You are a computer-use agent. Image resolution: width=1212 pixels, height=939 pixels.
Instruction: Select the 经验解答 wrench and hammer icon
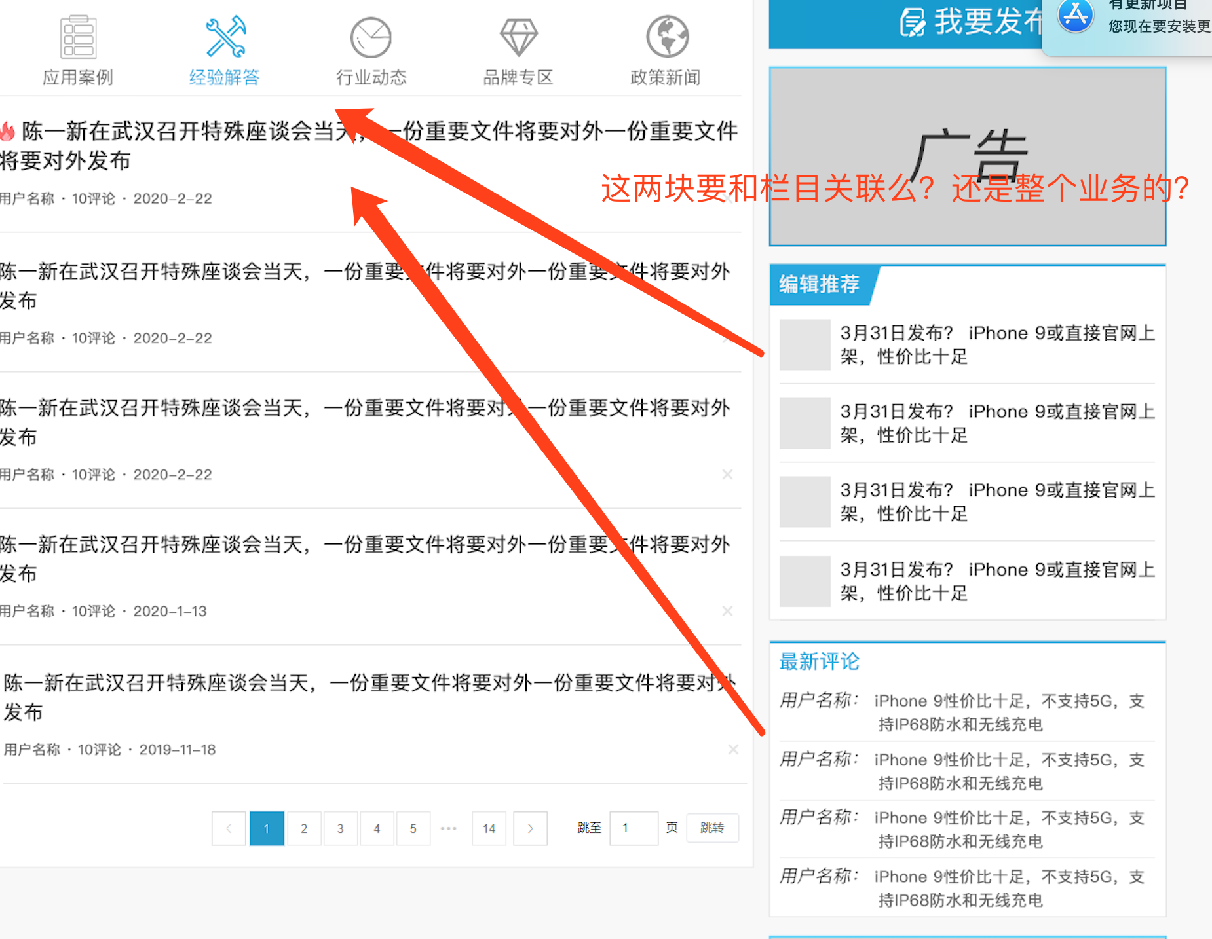(225, 38)
